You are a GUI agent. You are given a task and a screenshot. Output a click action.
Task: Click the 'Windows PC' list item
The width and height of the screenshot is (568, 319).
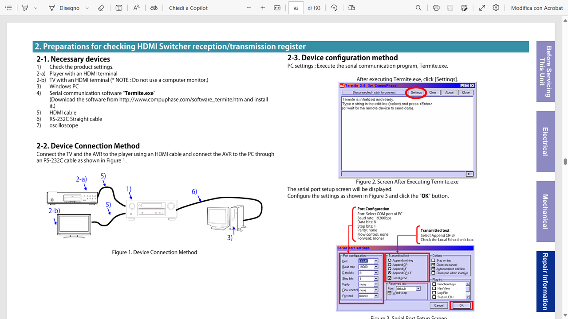[x=64, y=86]
